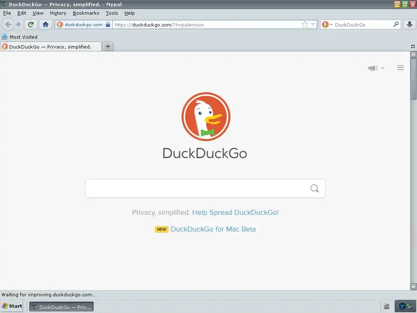417x313 pixels.
Task: Go back with the Back arrow button
Action: 8,25
